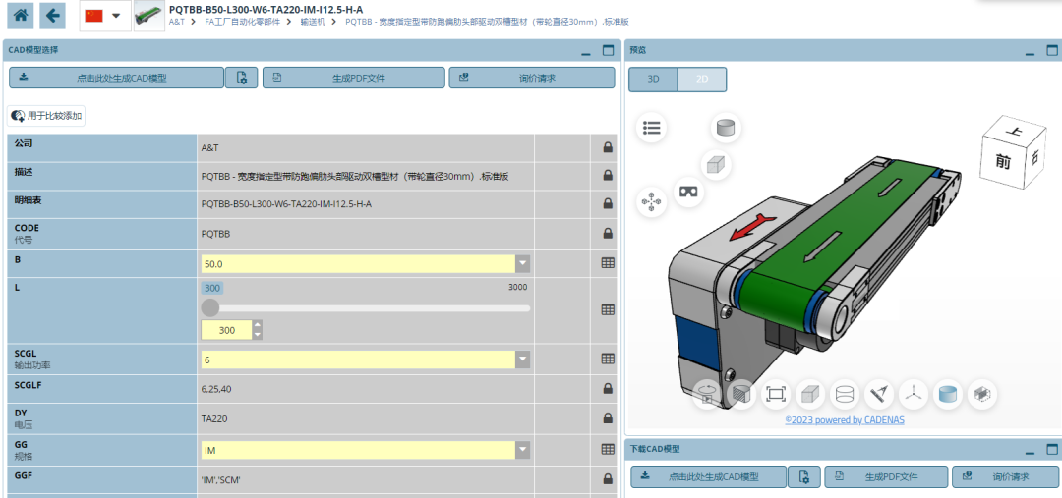Increase L value with stepper up arrow
Image resolution: width=1062 pixels, height=498 pixels.
pyautogui.click(x=257, y=326)
